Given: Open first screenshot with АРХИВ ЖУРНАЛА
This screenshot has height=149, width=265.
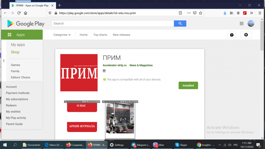Looking at the screenshot, I should pyautogui.click(x=82, y=120).
